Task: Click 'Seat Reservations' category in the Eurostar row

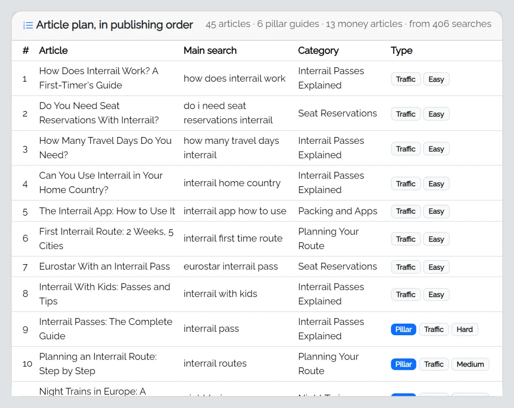Action: (x=338, y=266)
